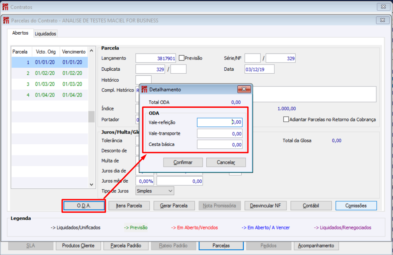Open the Pedidos bottom tab
The width and height of the screenshot is (393, 255).
pyautogui.click(x=268, y=246)
